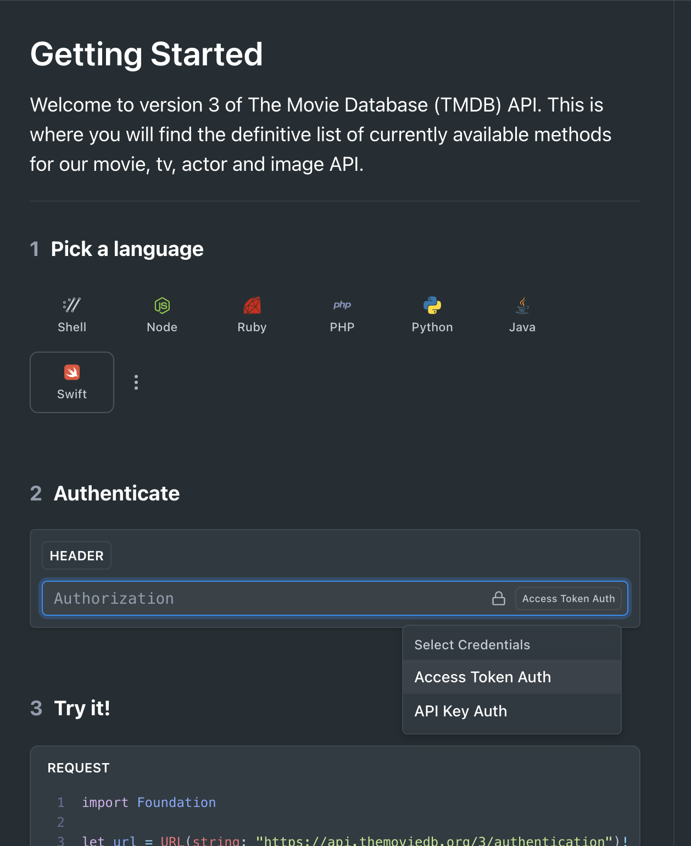Click the 'Getting Started' page title
Image resolution: width=691 pixels, height=846 pixels.
[x=147, y=54]
